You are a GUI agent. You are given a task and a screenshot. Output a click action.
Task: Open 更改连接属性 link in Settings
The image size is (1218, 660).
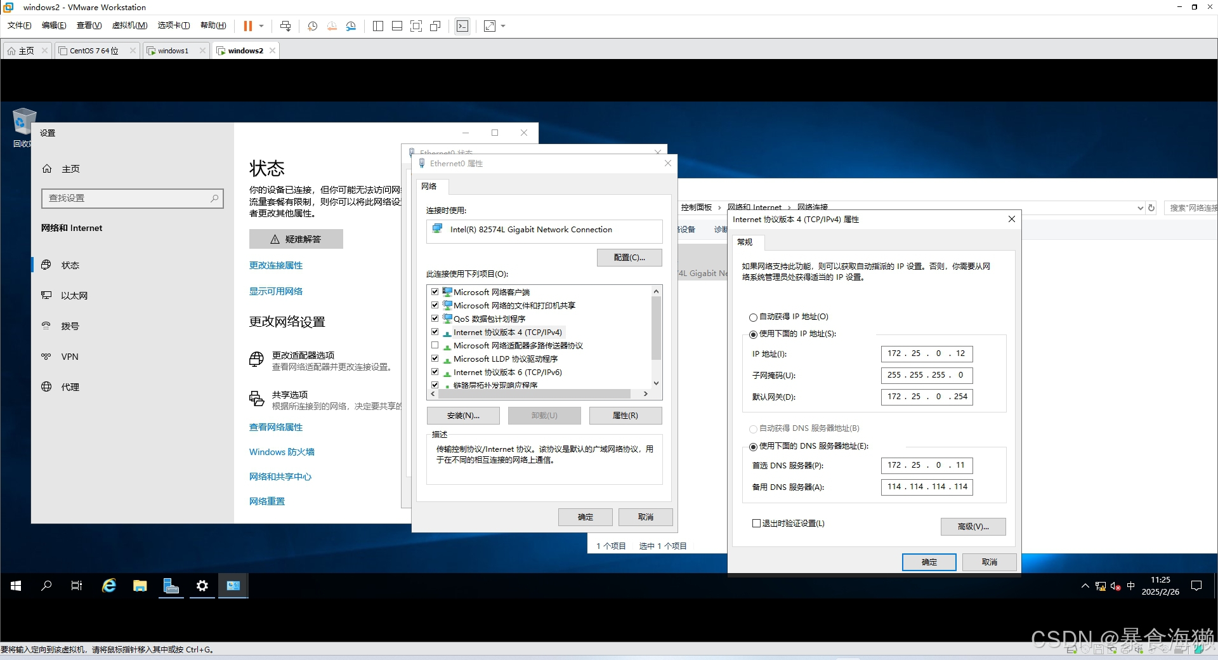276,265
